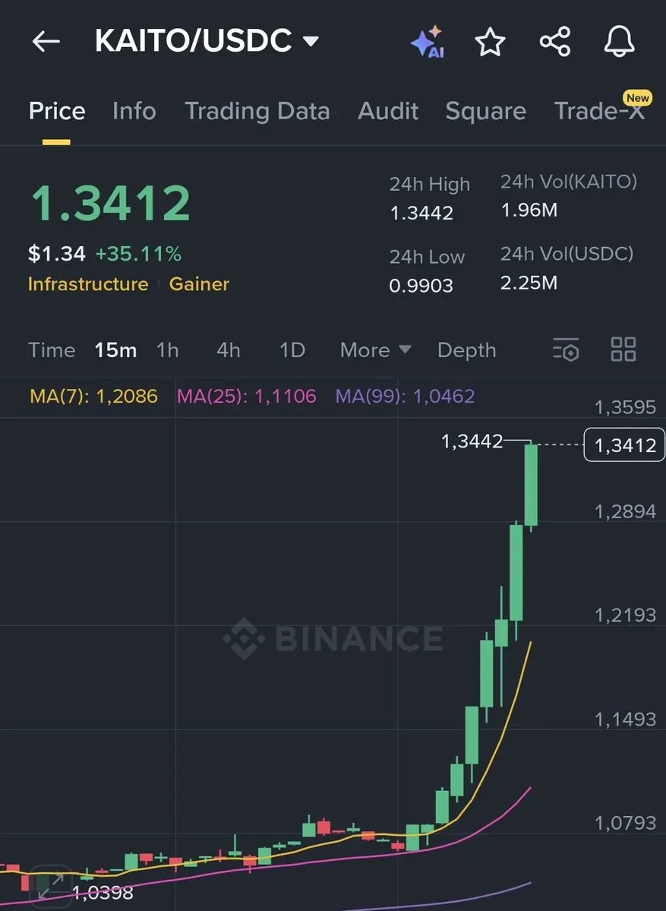
Task: Open the Trading Data tab
Action: click(257, 111)
